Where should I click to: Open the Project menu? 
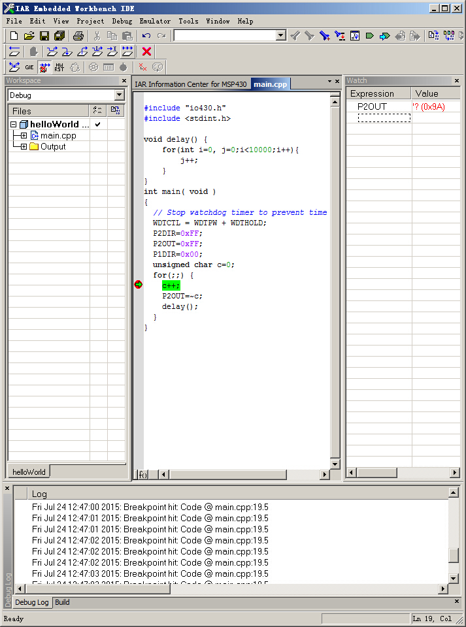(x=90, y=21)
